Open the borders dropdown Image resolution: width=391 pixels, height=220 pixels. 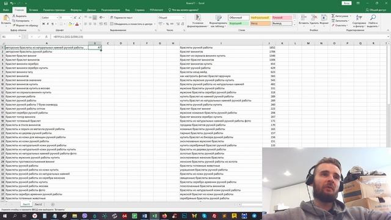[64, 24]
